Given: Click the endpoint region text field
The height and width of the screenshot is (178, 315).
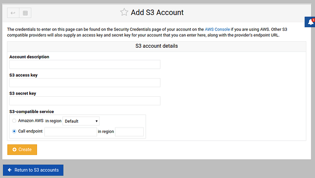Looking at the screenshot, I should [129, 132].
